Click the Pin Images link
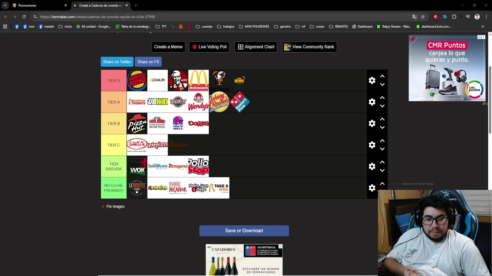 point(113,207)
